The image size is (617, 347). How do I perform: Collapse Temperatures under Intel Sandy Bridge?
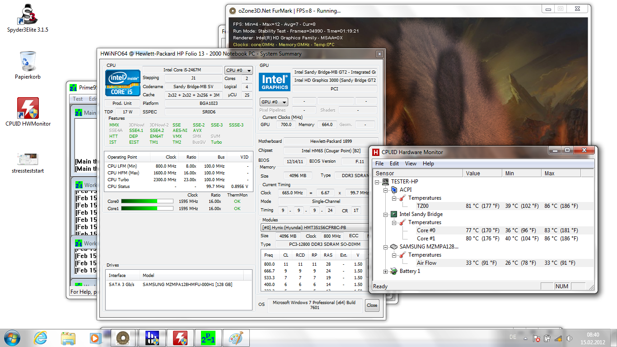click(x=394, y=222)
